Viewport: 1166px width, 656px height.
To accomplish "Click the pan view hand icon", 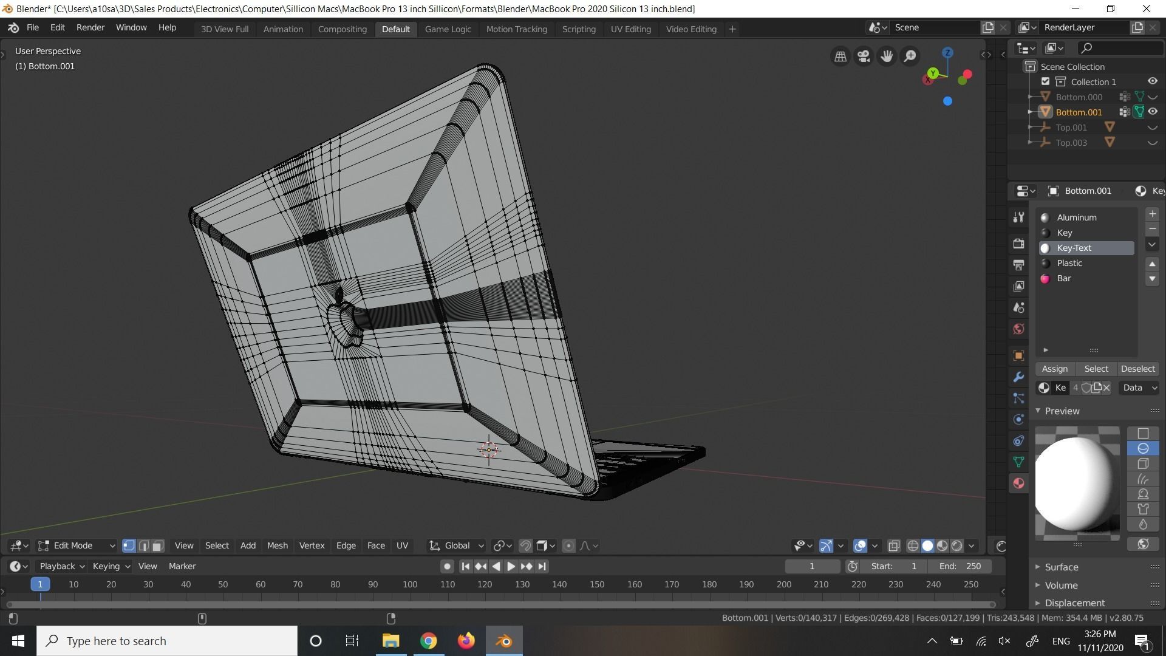I will pos(886,56).
